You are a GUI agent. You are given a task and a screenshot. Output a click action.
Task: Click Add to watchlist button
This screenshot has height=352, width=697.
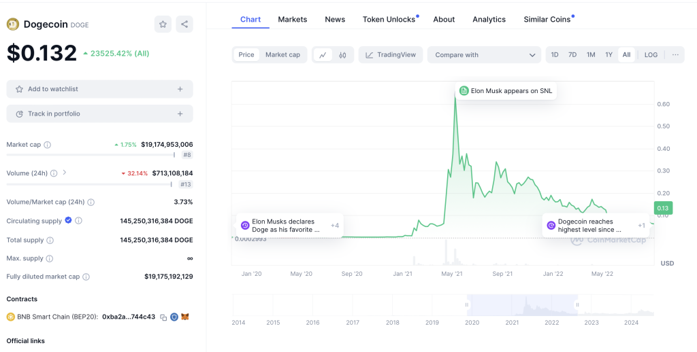(99, 89)
